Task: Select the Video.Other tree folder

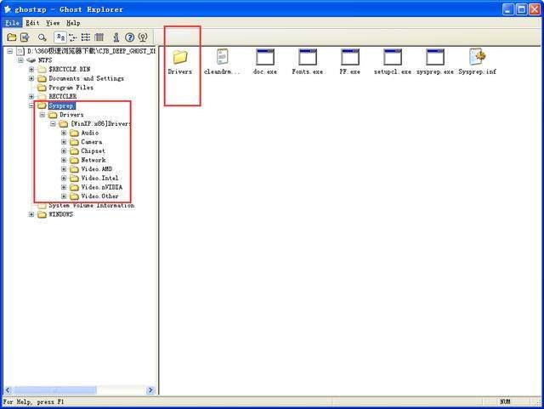Action: [99, 196]
